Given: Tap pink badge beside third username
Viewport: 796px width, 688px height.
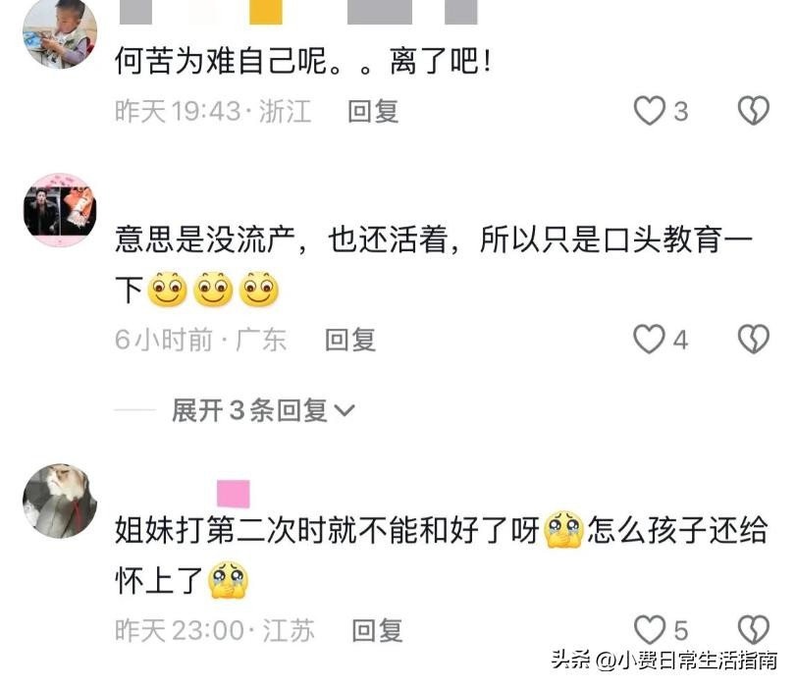Looking at the screenshot, I should pyautogui.click(x=233, y=494).
